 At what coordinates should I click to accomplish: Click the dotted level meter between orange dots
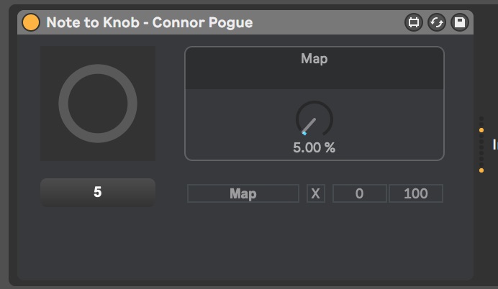pos(481,150)
